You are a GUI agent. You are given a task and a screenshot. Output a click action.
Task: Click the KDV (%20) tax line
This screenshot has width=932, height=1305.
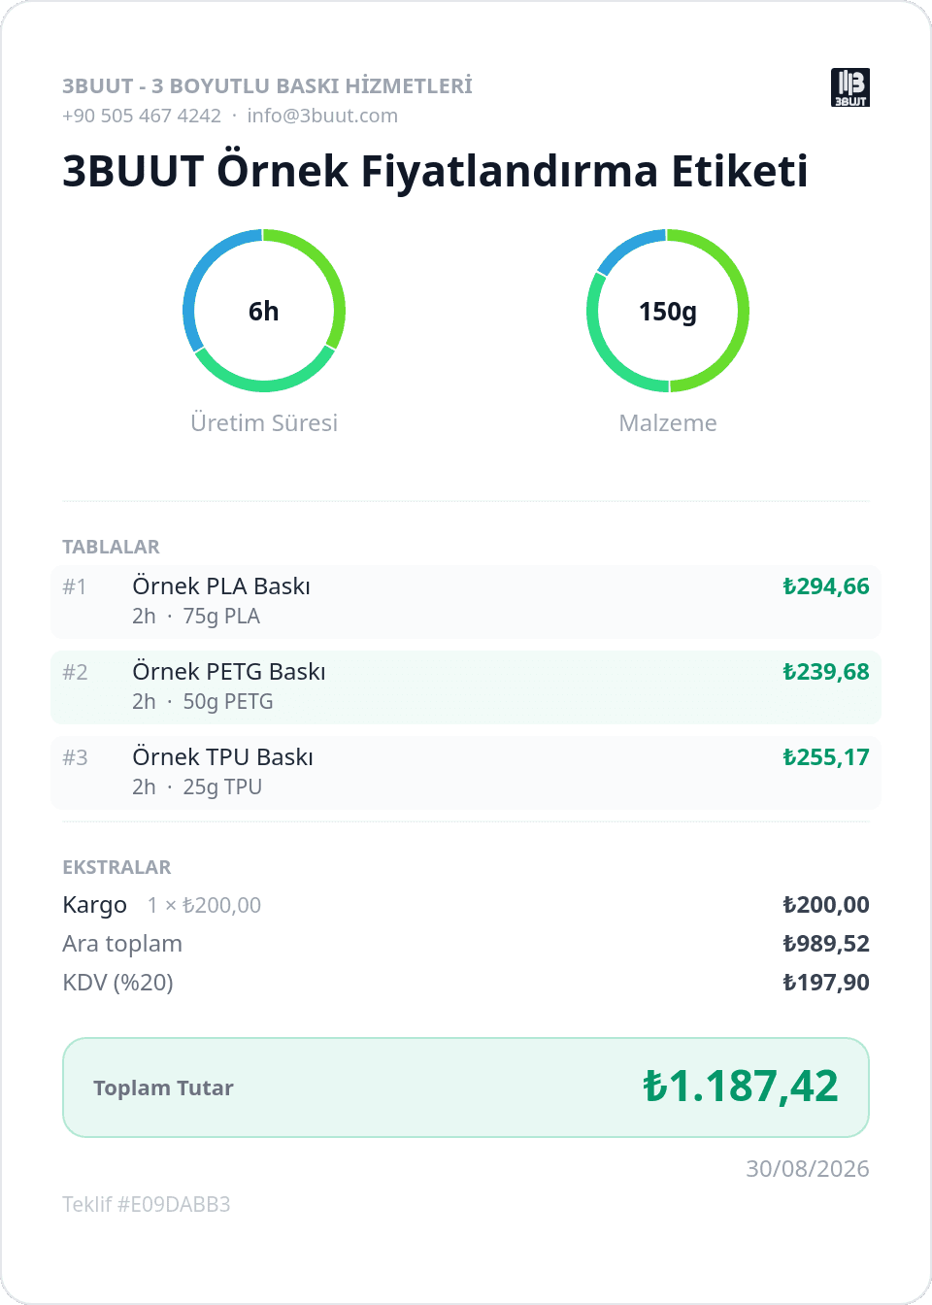(x=466, y=983)
